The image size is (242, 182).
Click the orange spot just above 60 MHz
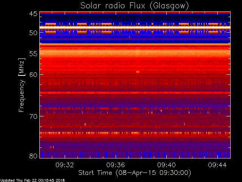pyautogui.click(x=138, y=72)
